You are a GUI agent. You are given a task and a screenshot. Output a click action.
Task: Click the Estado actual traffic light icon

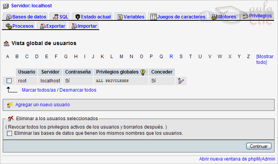tap(78, 17)
